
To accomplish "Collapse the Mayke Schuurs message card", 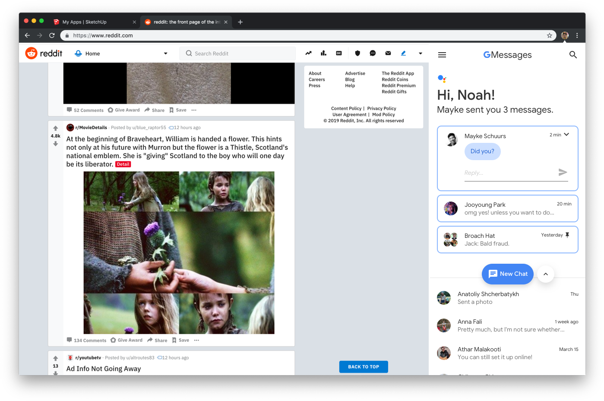I will (566, 135).
